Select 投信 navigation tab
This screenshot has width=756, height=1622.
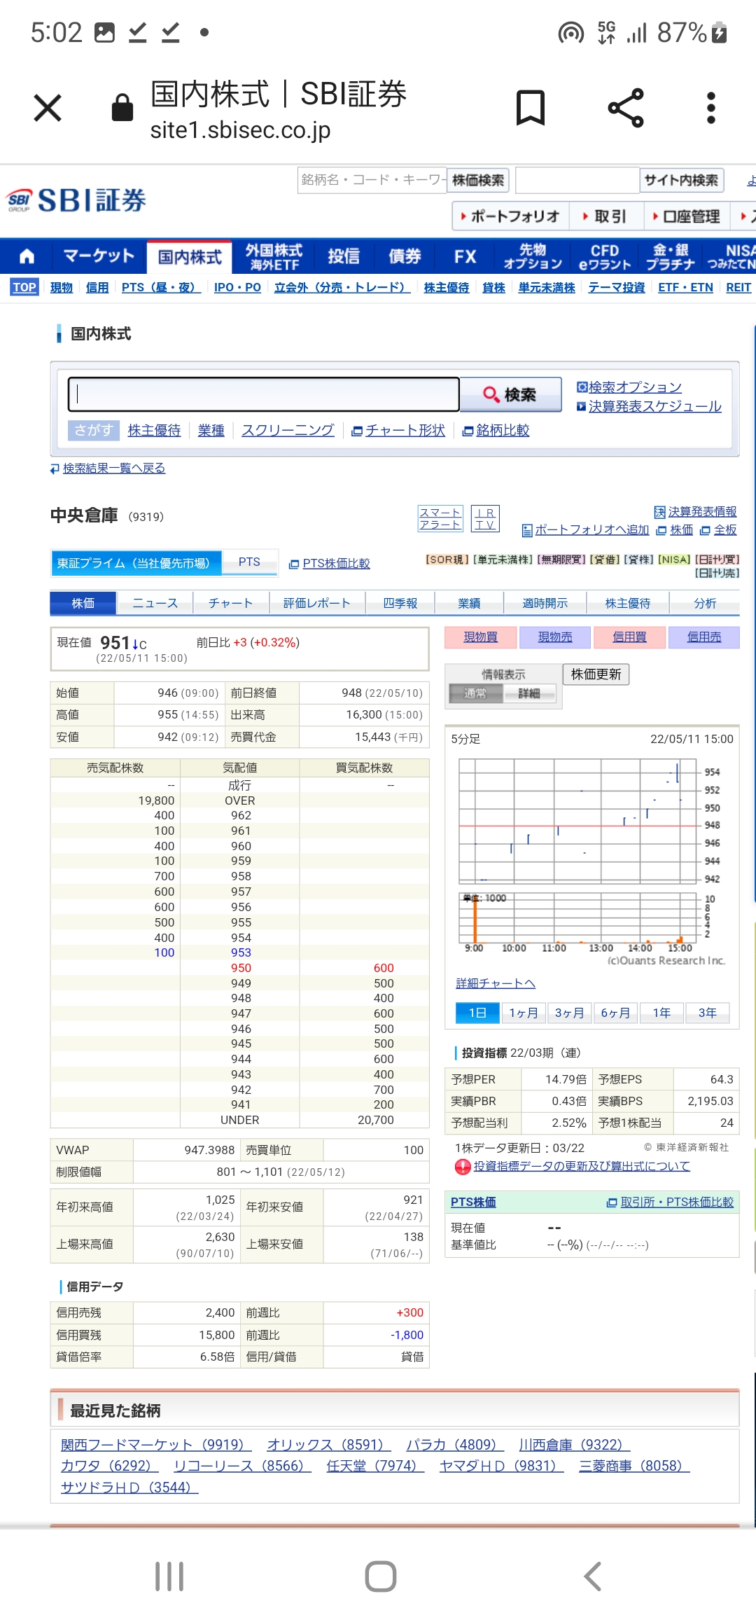pos(344,256)
